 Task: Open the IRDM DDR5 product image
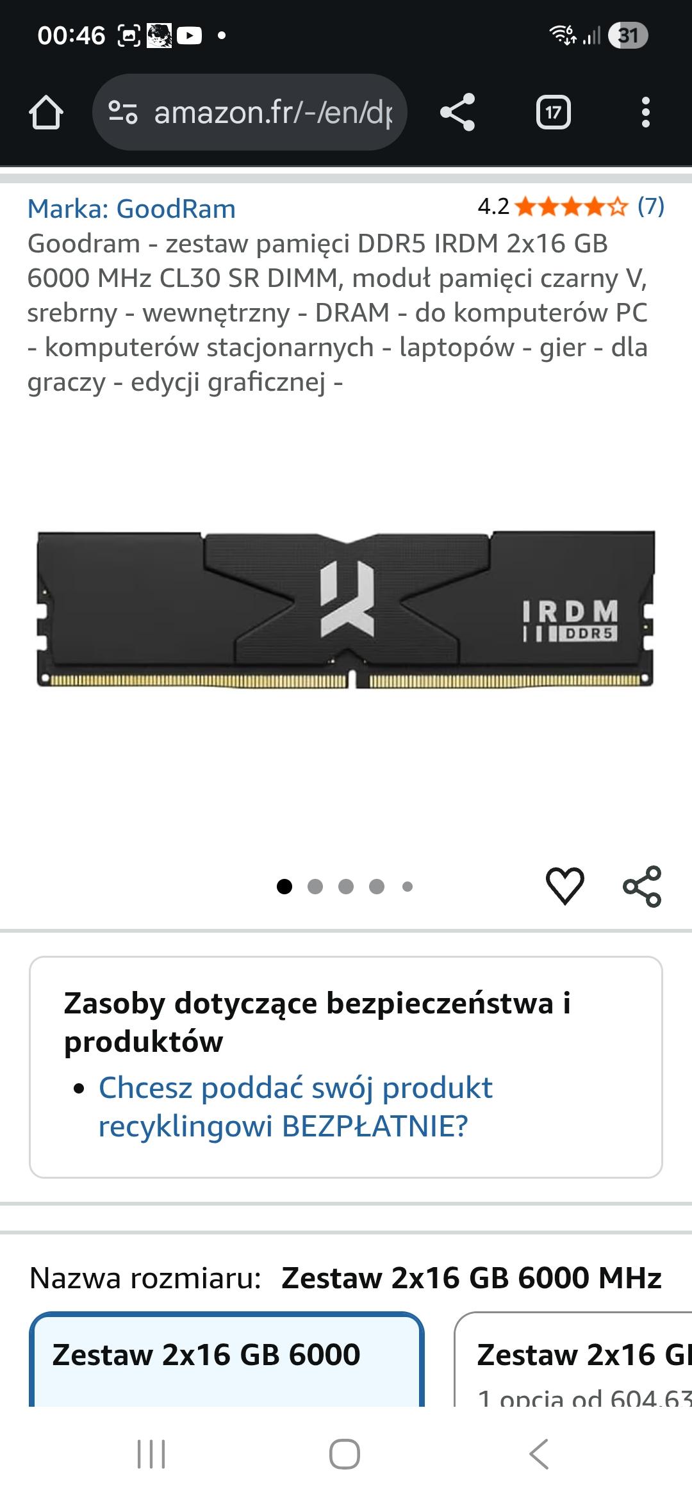coord(346,609)
